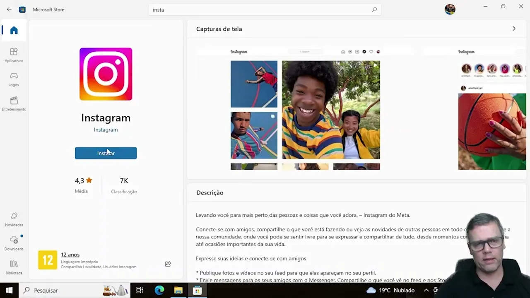Click the search magnifier icon
Viewport: 530px width, 298px height.
coord(374,10)
